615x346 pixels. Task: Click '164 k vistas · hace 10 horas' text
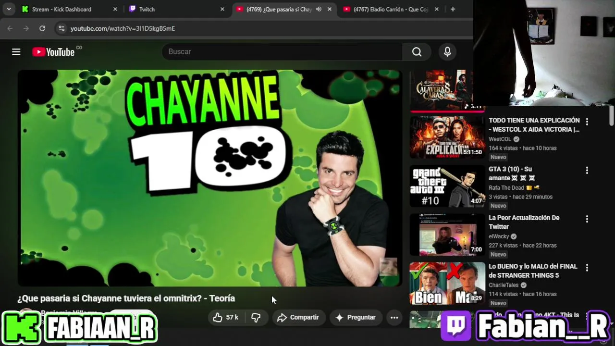[x=523, y=148]
